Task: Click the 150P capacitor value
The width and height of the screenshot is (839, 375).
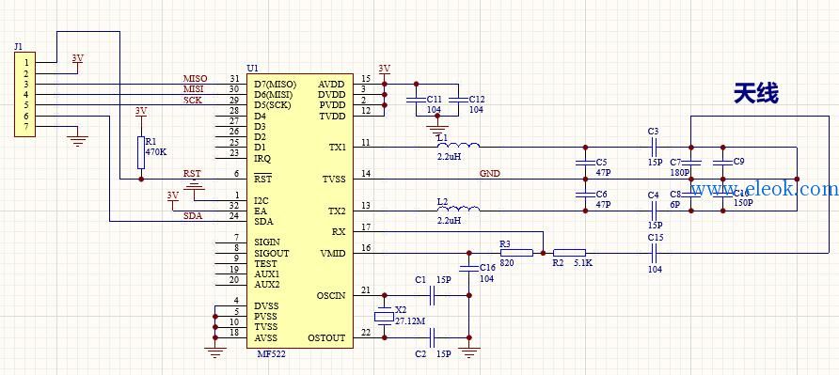Action: 744,204
